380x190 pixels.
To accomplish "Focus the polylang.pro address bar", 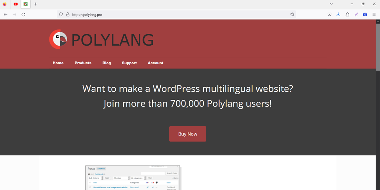I will click(x=176, y=14).
